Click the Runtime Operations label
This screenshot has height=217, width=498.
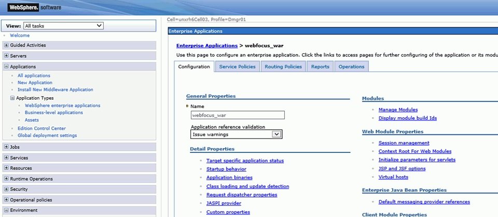[x=31, y=179]
